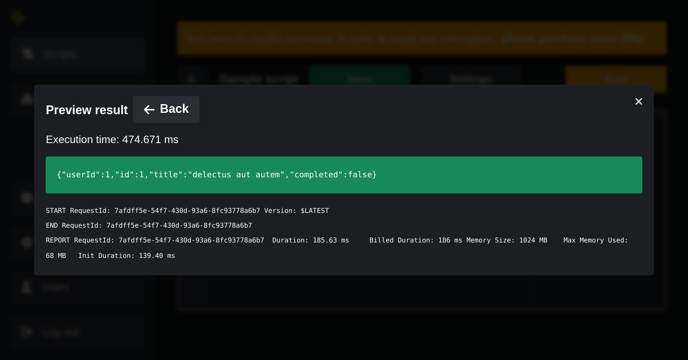The image size is (688, 360).
Task: Select the green JSON result output
Action: pyautogui.click(x=344, y=175)
